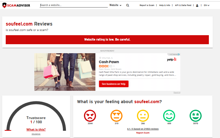Open the Website search type dropdown
220x138 pixels.
(x=115, y=5)
